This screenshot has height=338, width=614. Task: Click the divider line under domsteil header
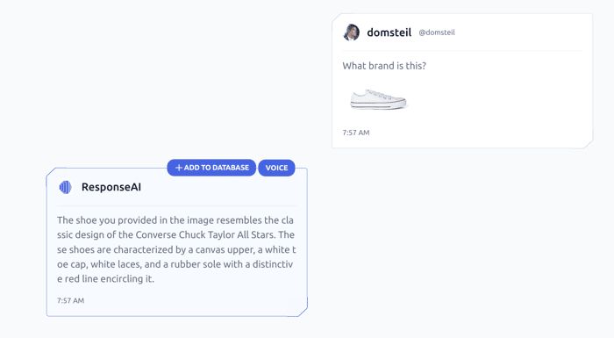pos(462,51)
